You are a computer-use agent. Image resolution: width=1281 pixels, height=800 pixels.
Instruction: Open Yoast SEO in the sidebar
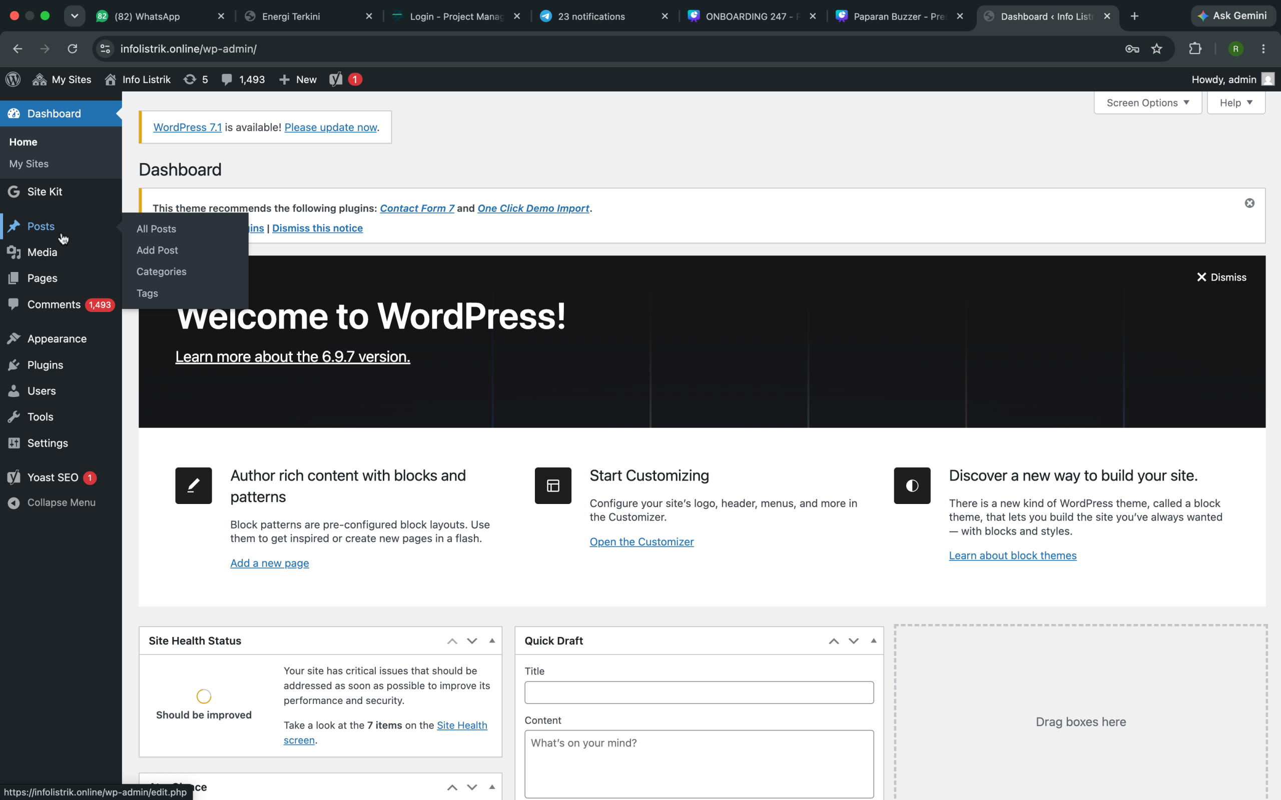[x=61, y=477]
